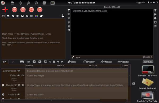This screenshot has width=159, height=103.
Task: Zoom in the timeline with plus magnifier
Action: click(x=54, y=62)
